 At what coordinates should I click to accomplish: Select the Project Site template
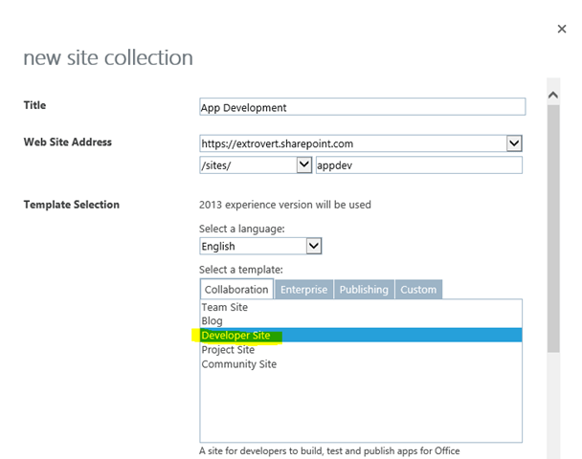tap(228, 350)
